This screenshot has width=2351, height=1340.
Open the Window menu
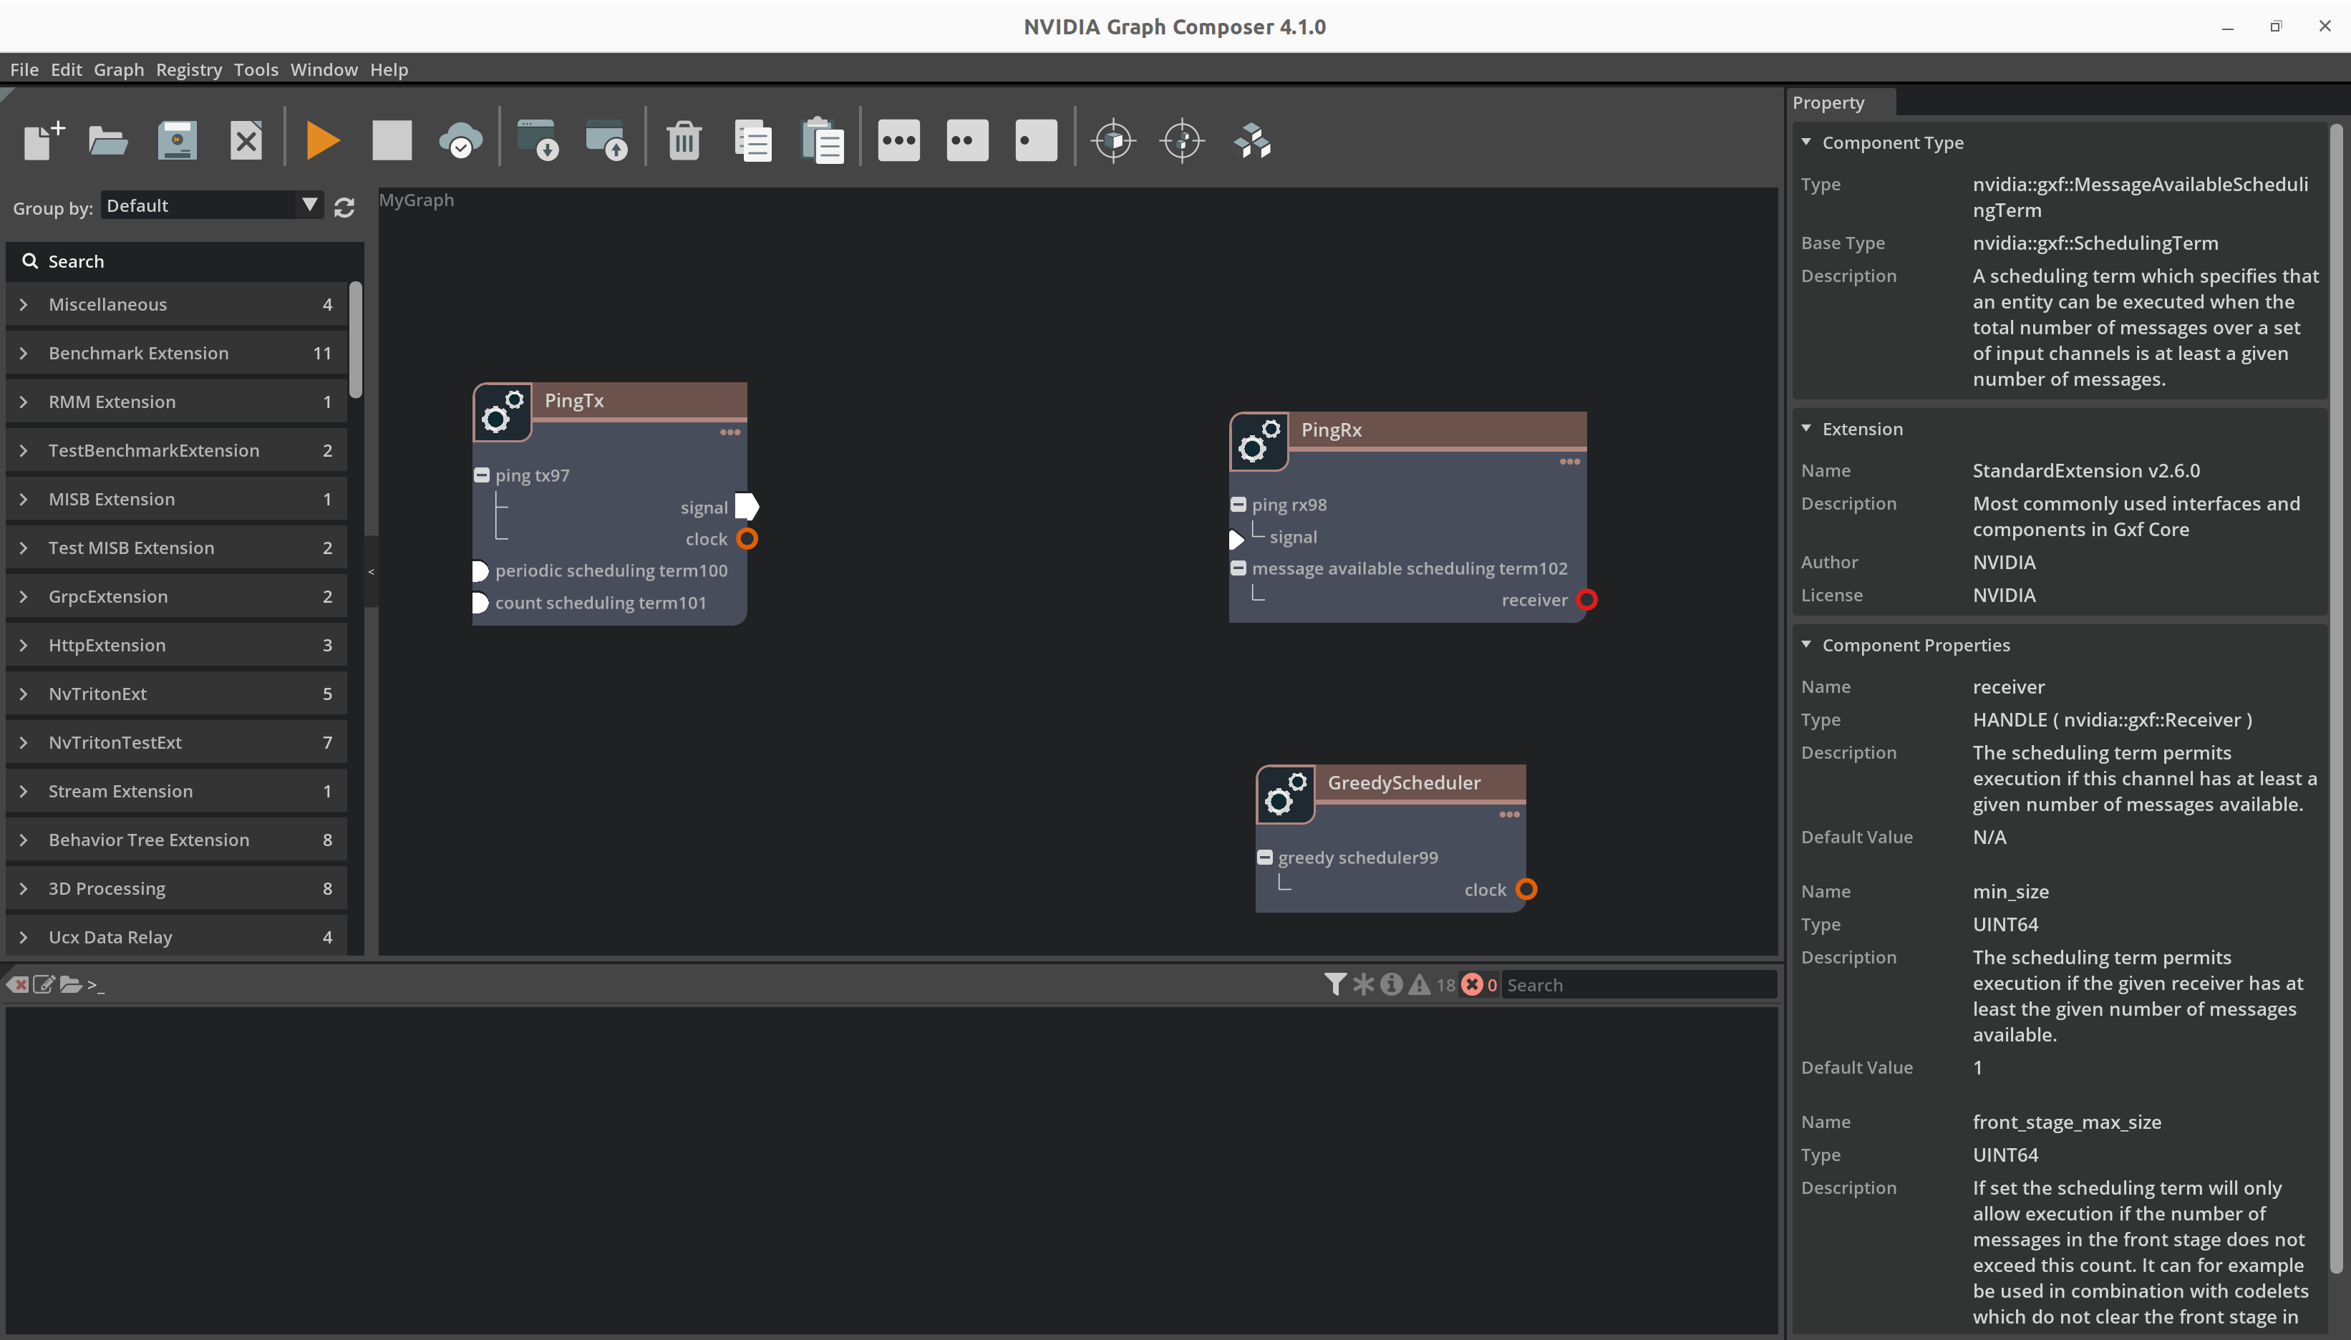[x=324, y=70]
